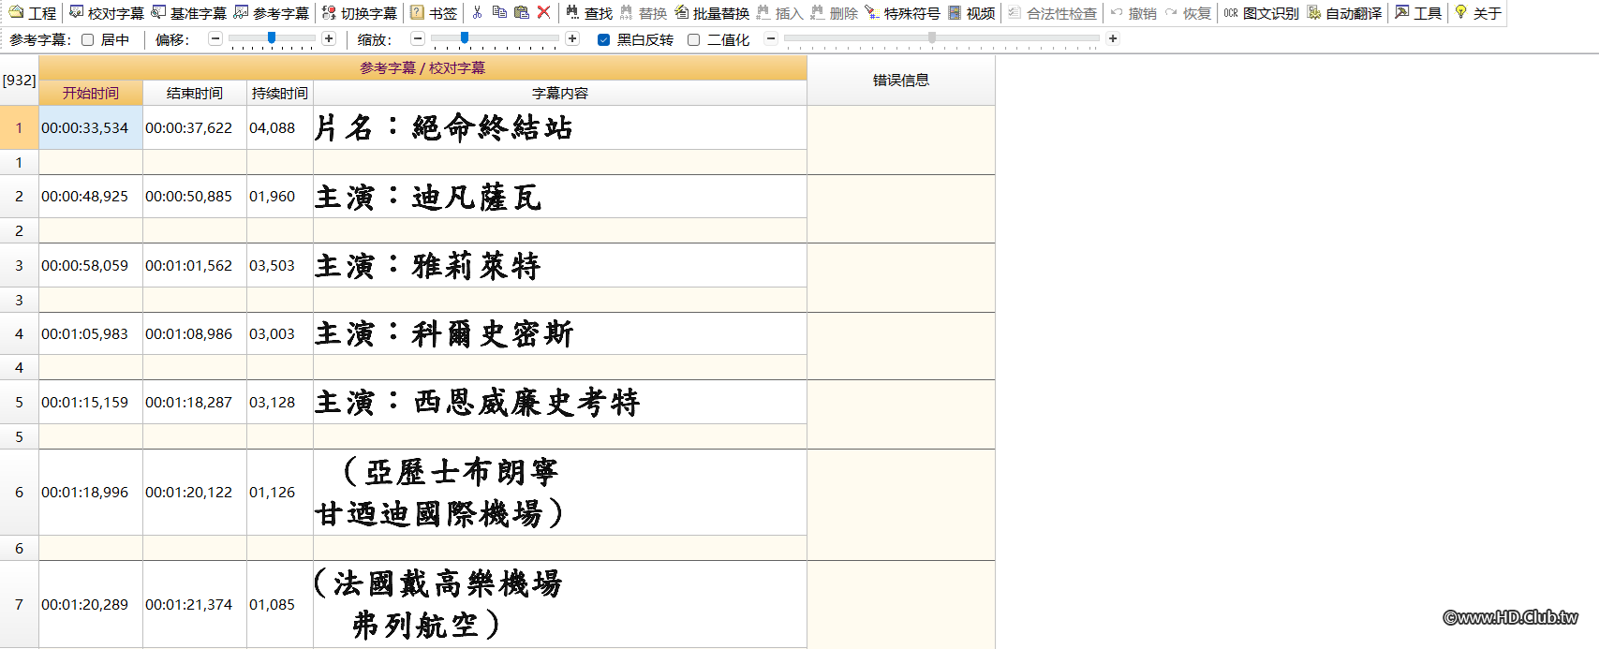Select the 参考字幕 toolbar item
Viewport: 1599px width, 649px height.
[x=271, y=13]
